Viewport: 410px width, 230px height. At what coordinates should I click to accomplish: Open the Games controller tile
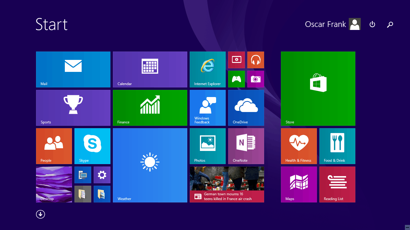[237, 79]
